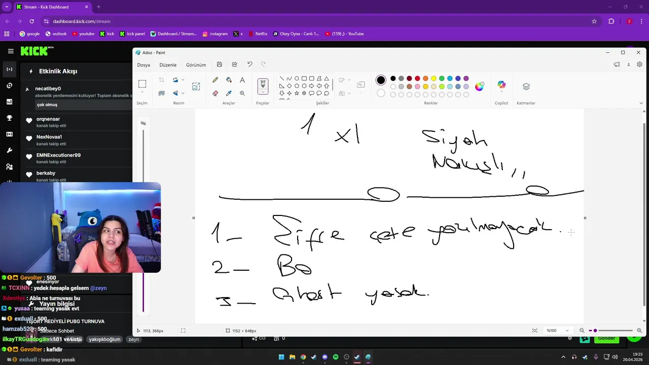Open the shape outline dropdown
Image resolution: width=649 pixels, height=365 pixels.
pos(349,80)
